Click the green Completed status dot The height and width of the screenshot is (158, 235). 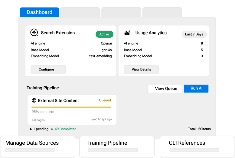[x=52, y=129]
